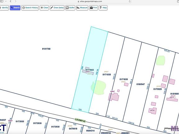This screenshot has width=179, height=134.
Task: Open the Buffer tool
Action: [x=70, y=8]
